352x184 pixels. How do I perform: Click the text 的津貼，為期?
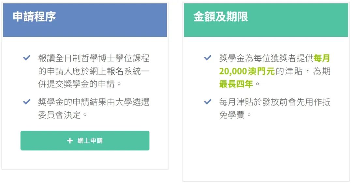tap(303, 71)
